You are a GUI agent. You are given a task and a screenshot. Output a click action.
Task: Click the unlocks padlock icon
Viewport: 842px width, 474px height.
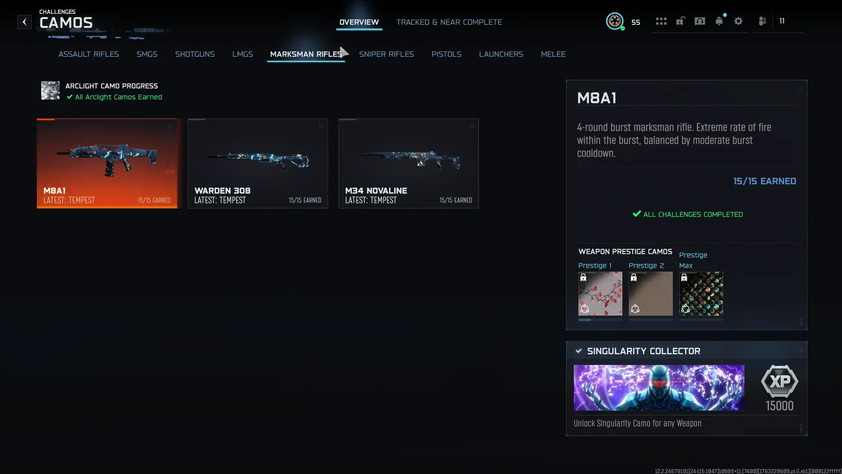coord(680,21)
